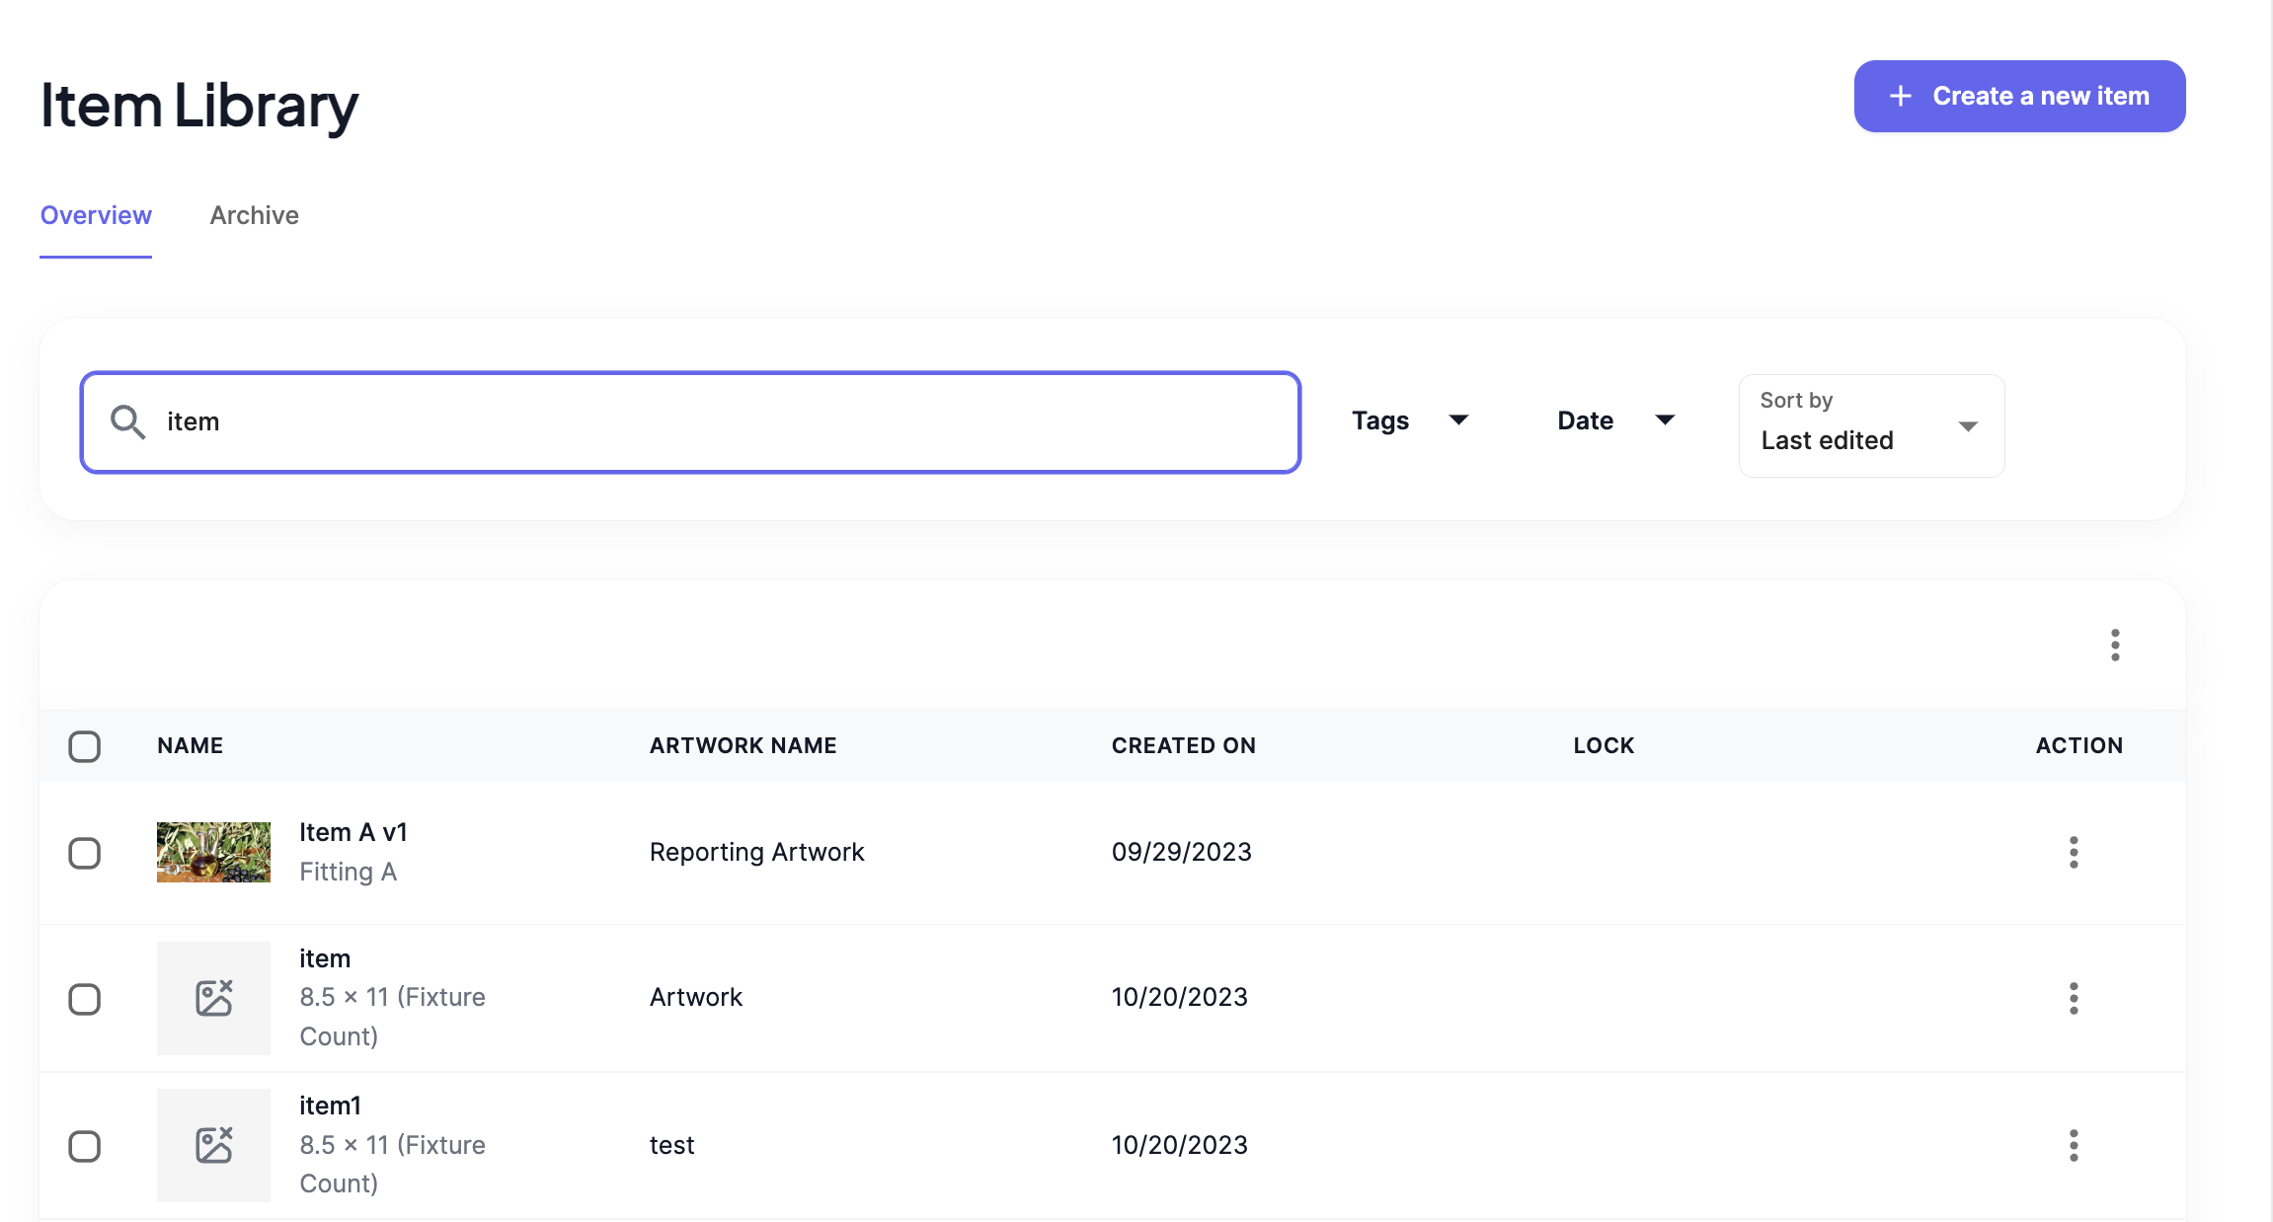This screenshot has height=1222, width=2273.
Task: Open action menu for Item A v1
Action: (2073, 852)
